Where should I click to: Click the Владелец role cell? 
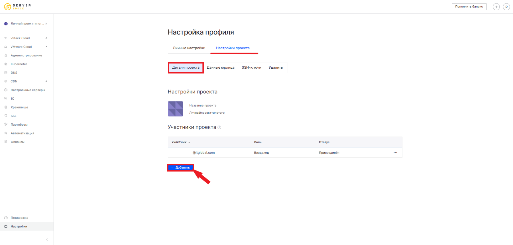point(261,153)
